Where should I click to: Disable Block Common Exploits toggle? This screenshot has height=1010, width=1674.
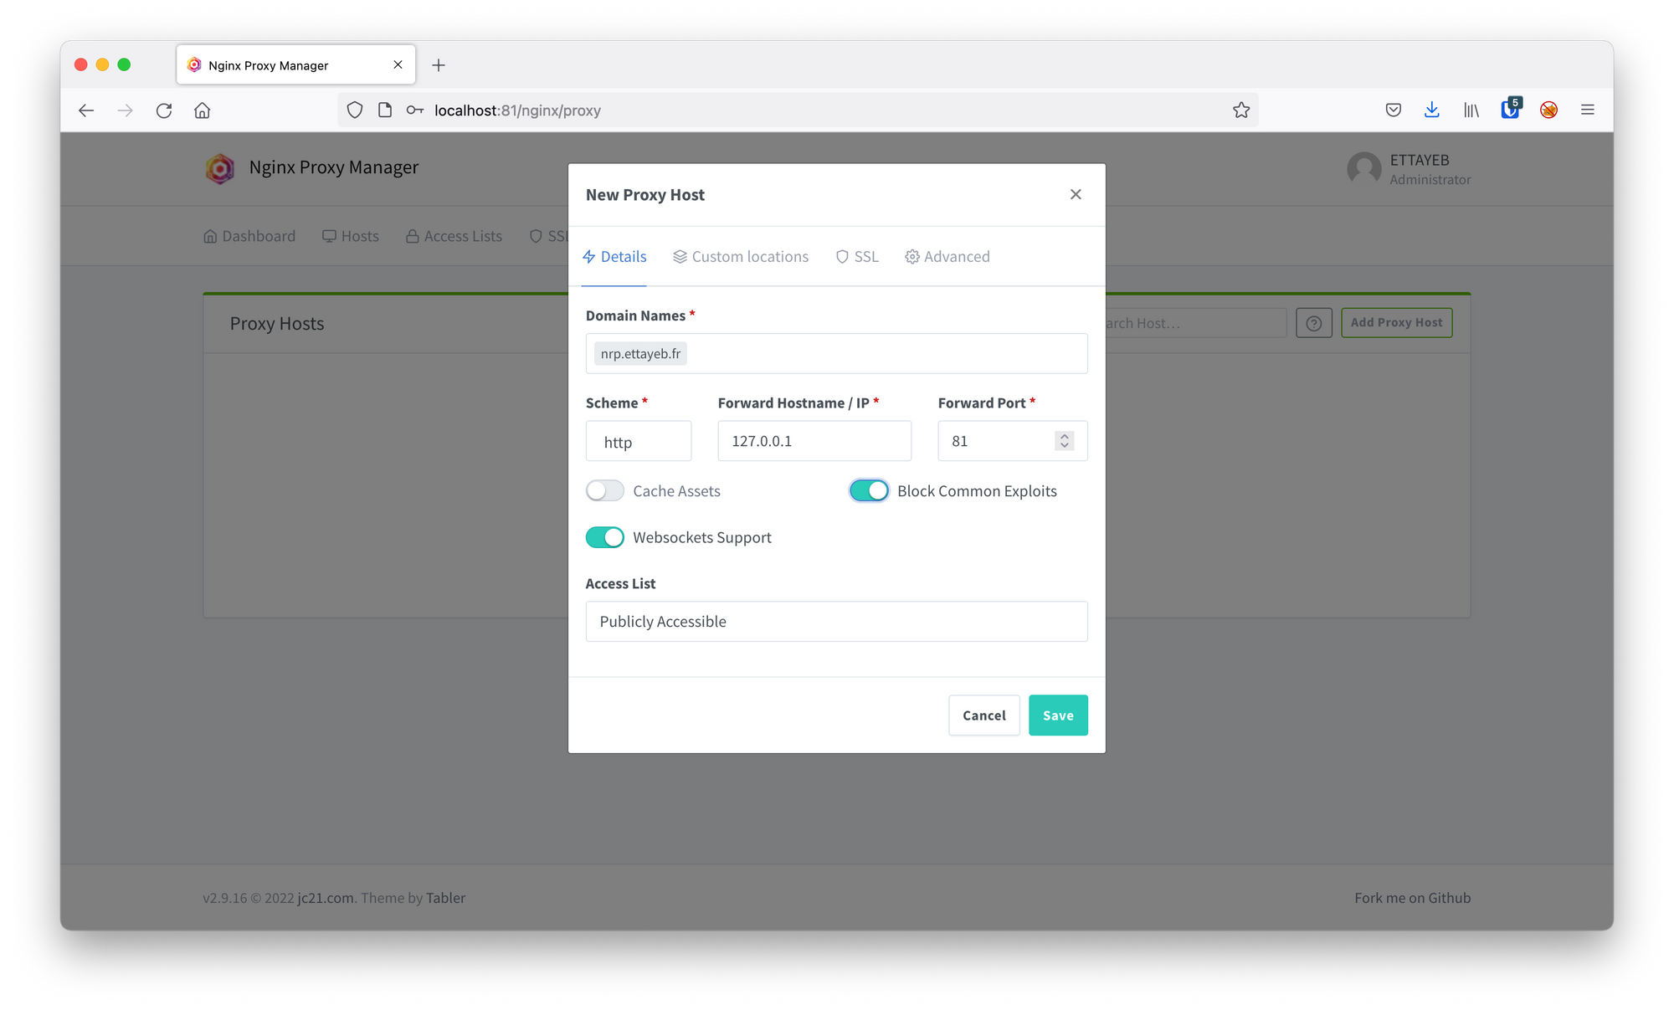[x=869, y=491]
